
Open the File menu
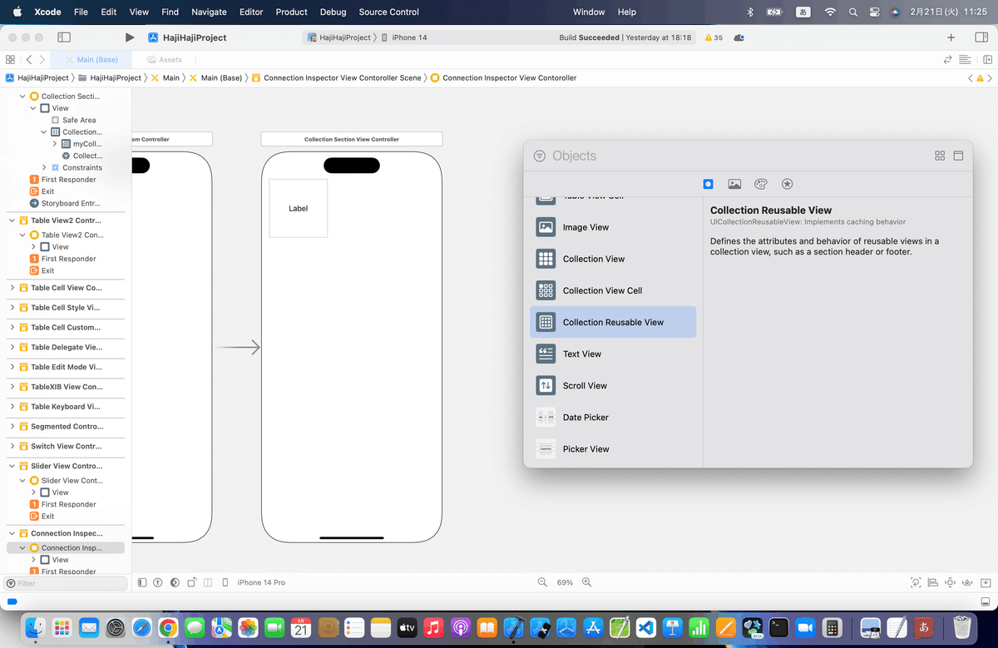tap(81, 12)
